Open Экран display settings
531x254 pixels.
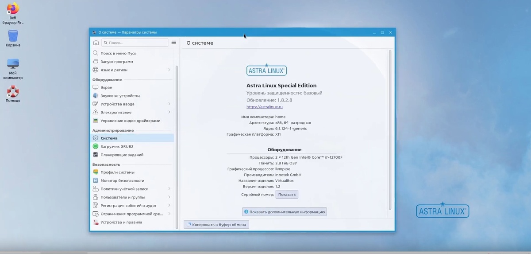(132, 87)
